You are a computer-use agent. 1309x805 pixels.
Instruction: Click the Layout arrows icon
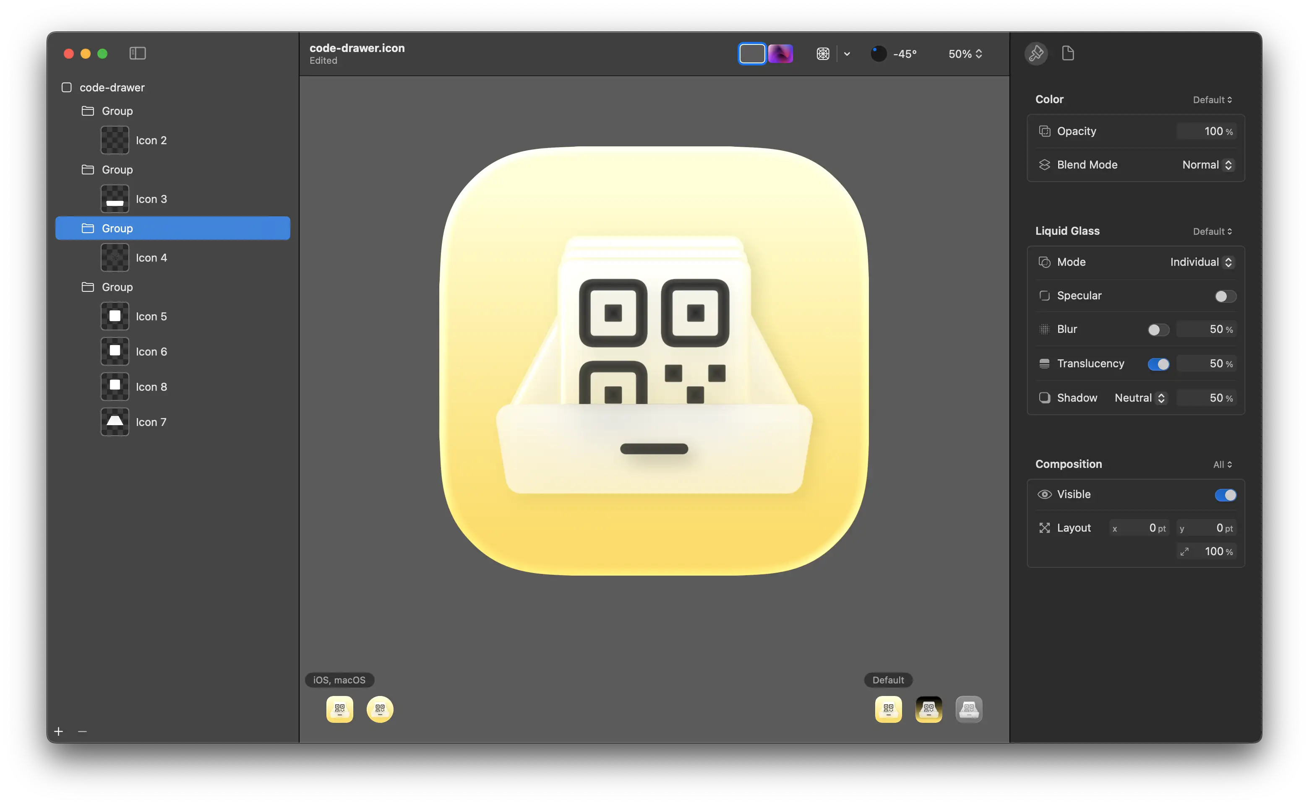tap(1044, 527)
